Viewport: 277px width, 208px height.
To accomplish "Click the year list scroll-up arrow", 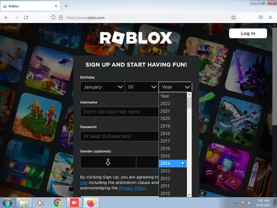I will pyautogui.click(x=189, y=95).
